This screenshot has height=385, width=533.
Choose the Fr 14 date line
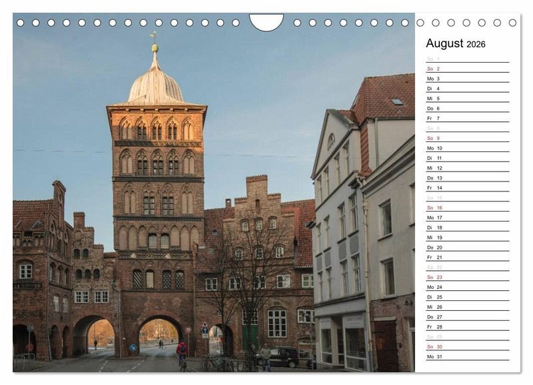(x=466, y=188)
